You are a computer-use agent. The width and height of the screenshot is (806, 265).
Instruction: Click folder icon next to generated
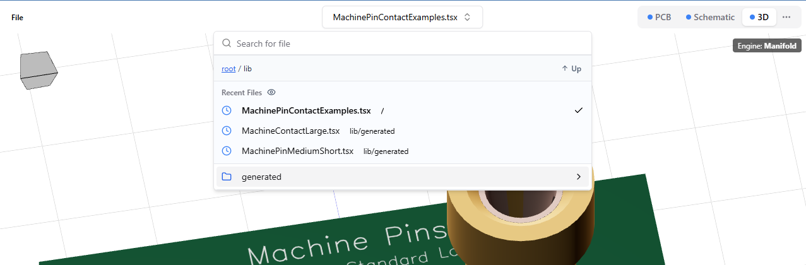[x=227, y=177]
